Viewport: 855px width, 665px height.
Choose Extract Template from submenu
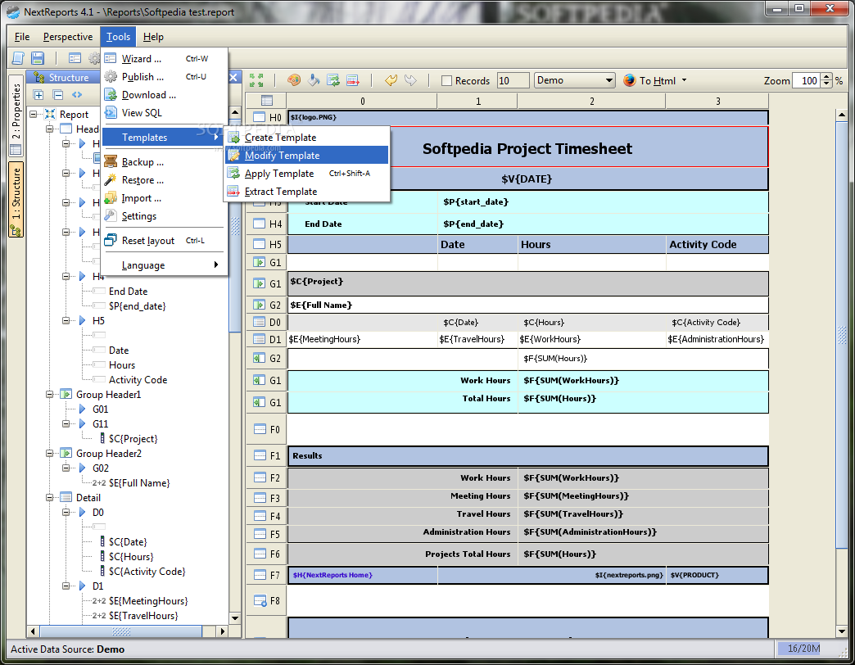coord(307,192)
